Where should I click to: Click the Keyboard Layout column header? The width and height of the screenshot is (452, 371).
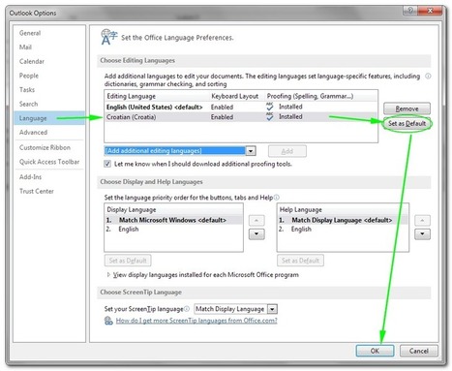[x=235, y=96]
